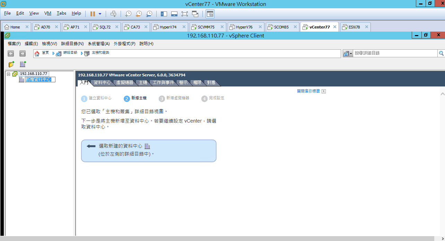Screen dimensions: 445x241
Task: Click the 搜尋詳細目錄 search field
Action: coord(395,53)
